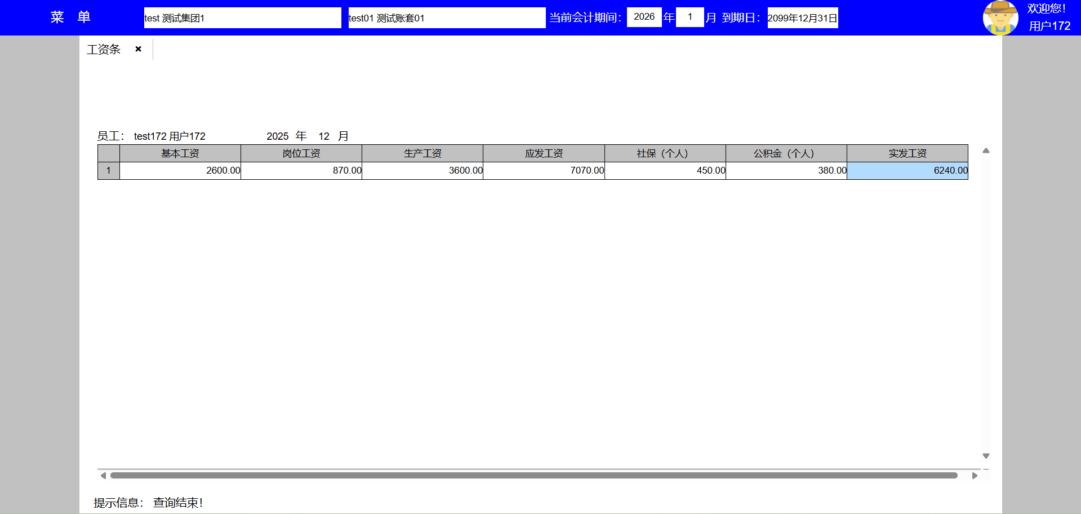Viewport: 1081px width, 514px height.
Task: Select the 基本工资 column header
Action: 180,153
